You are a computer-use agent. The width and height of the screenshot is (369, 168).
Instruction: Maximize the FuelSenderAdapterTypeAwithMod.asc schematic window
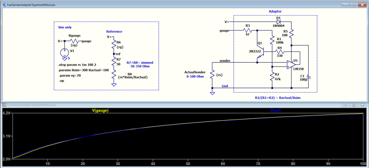pyautogui.click(x=354, y=4)
